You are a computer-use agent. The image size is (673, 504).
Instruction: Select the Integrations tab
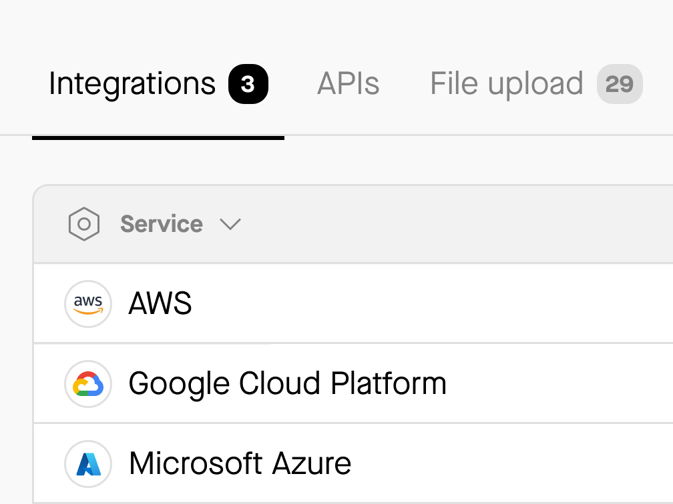pyautogui.click(x=132, y=84)
